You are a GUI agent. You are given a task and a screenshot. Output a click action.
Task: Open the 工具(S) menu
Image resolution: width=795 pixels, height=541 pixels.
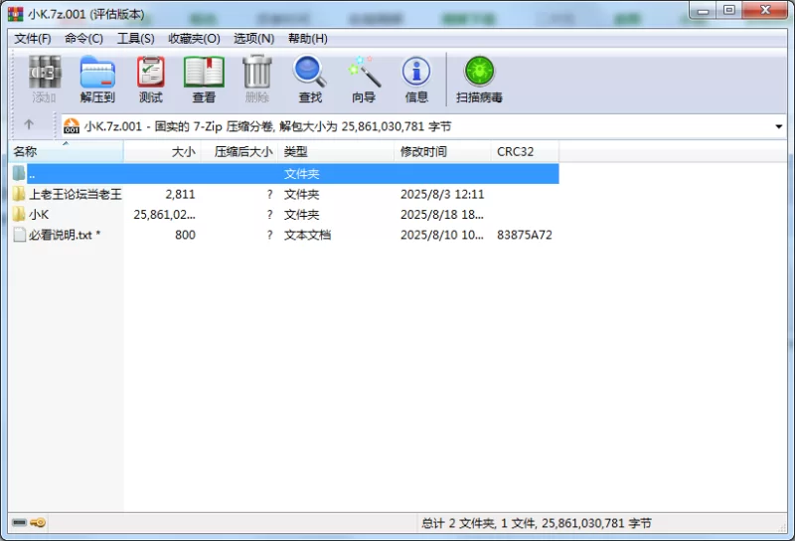coord(136,39)
